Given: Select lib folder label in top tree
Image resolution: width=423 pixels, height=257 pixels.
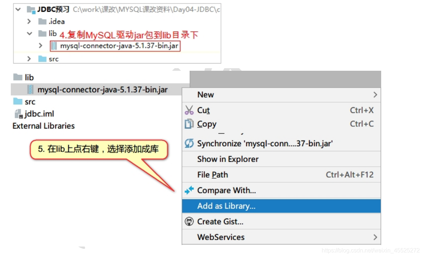Looking at the screenshot, I should 53,34.
